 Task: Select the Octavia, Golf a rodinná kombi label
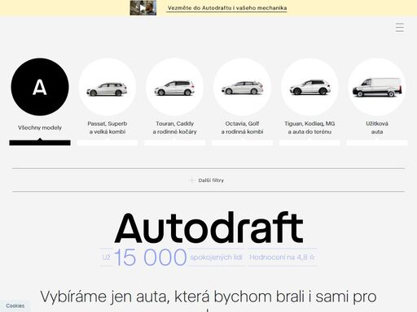[x=242, y=128]
